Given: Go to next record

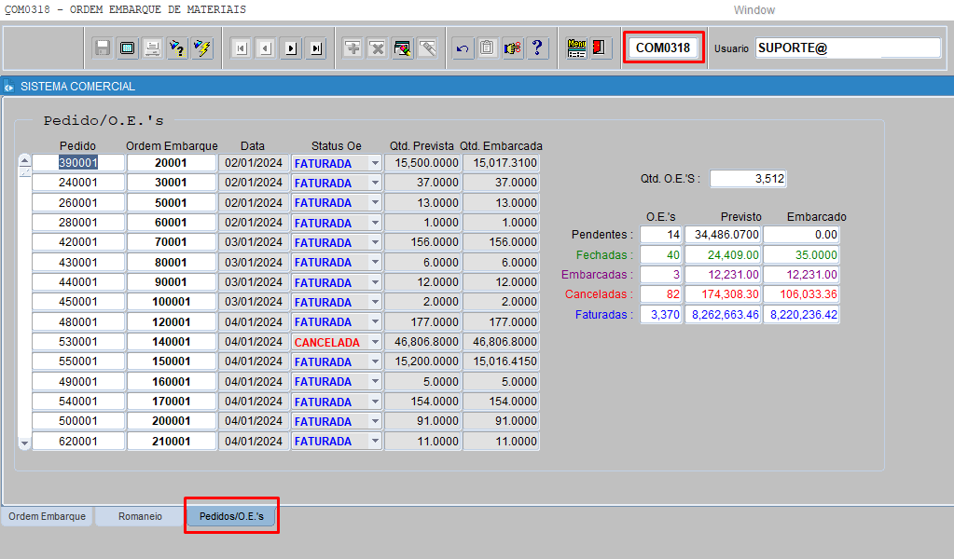Looking at the screenshot, I should click(291, 48).
